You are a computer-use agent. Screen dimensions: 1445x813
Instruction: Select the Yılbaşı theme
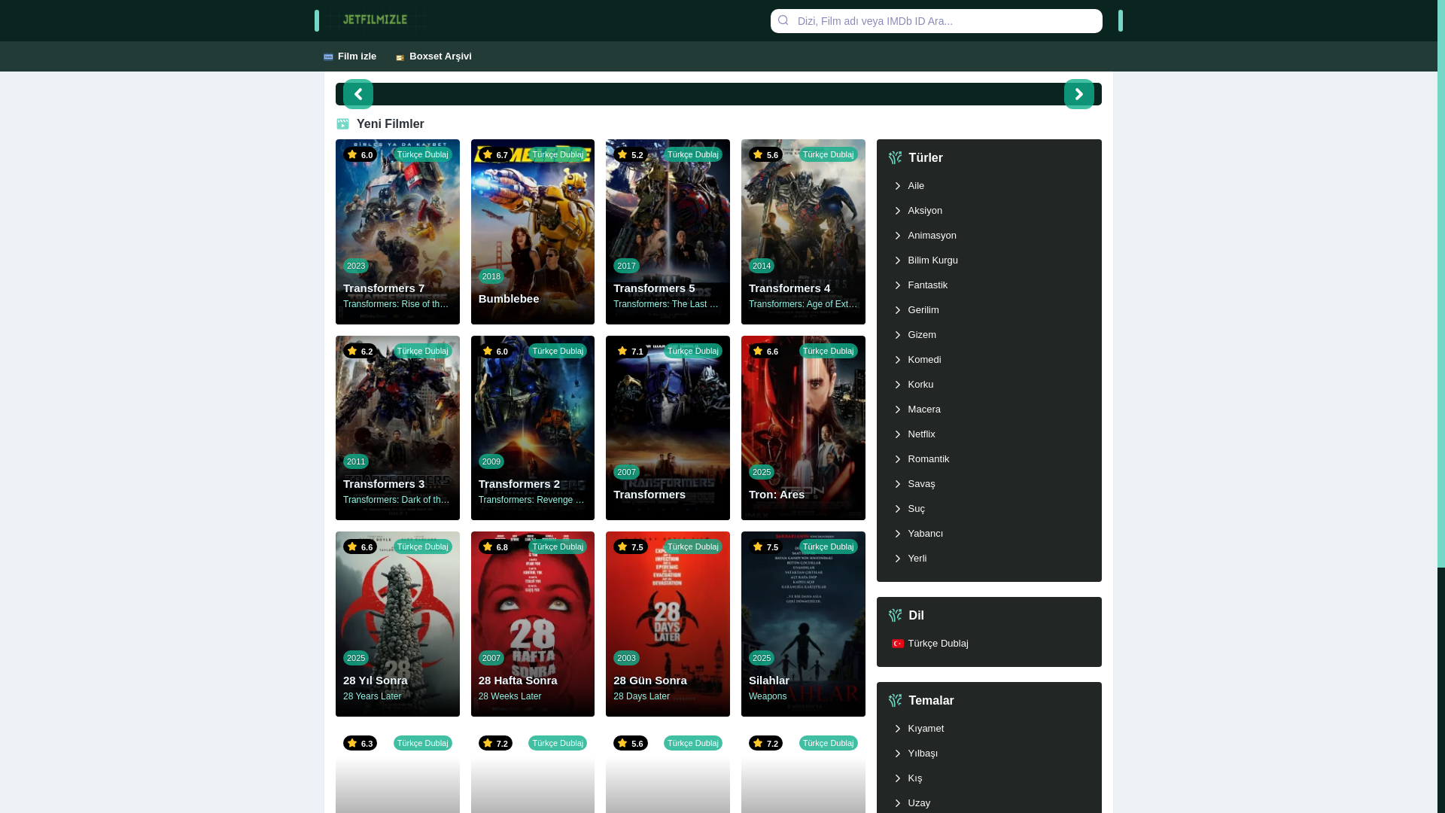tap(923, 754)
